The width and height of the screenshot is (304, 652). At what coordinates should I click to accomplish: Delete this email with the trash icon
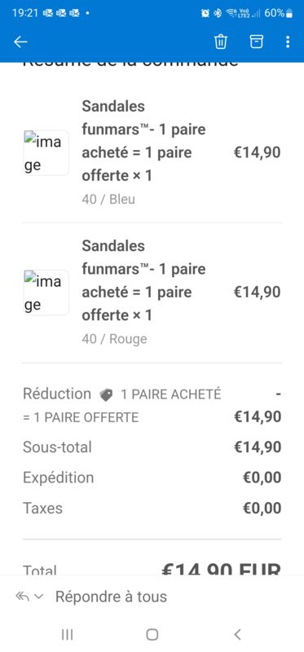[x=220, y=42]
